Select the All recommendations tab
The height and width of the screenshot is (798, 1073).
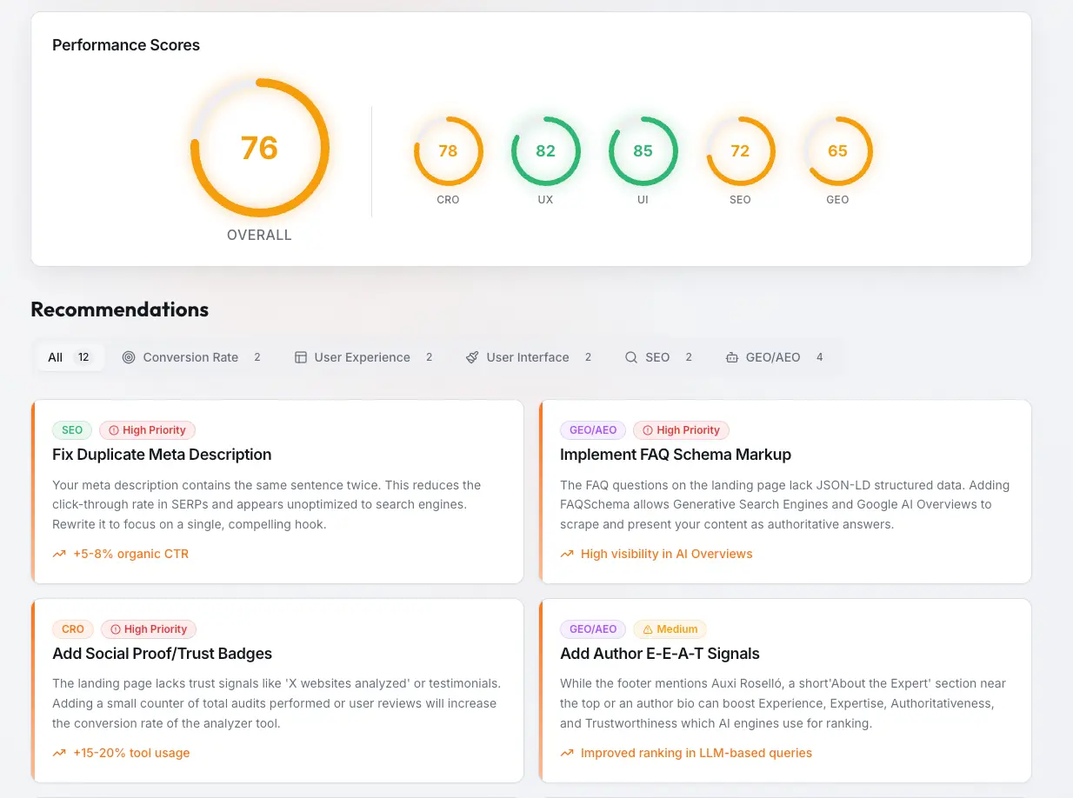(70, 357)
